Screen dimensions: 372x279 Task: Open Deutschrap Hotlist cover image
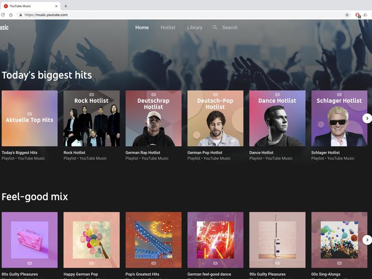154,118
